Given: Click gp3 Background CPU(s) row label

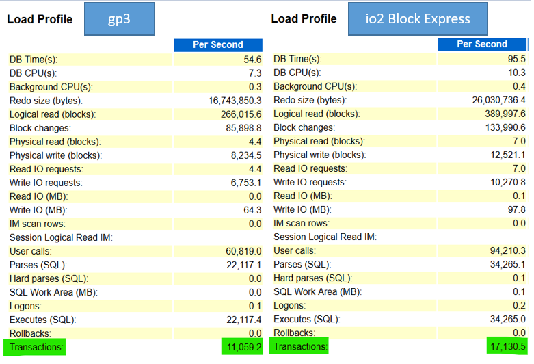Looking at the screenshot, I should (51, 87).
